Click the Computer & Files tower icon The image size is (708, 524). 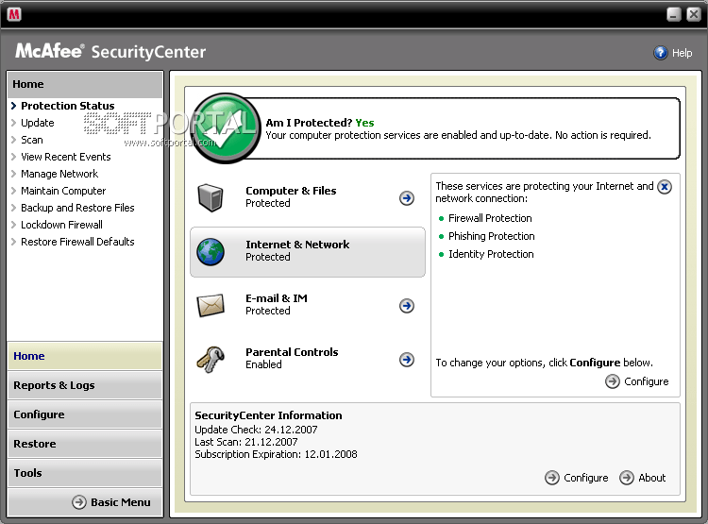[211, 197]
